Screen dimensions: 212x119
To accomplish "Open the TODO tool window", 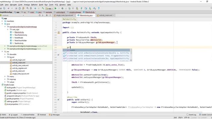I will 3,115.
